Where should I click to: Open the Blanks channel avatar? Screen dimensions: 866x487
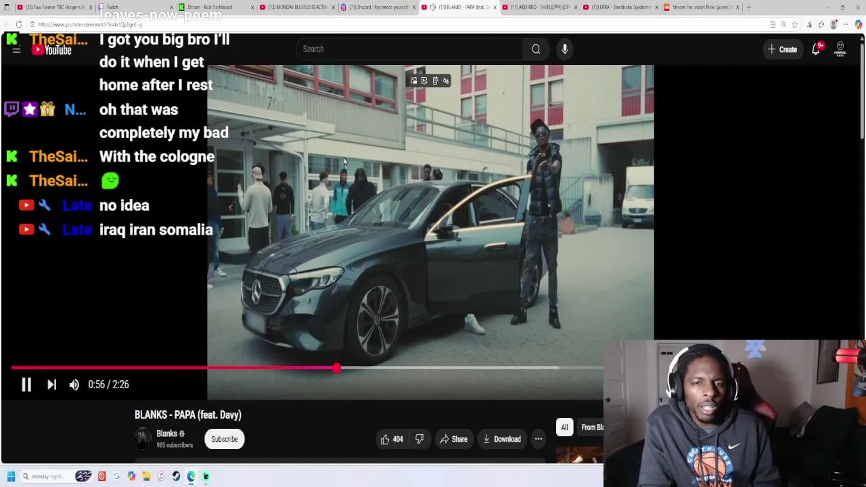point(143,438)
